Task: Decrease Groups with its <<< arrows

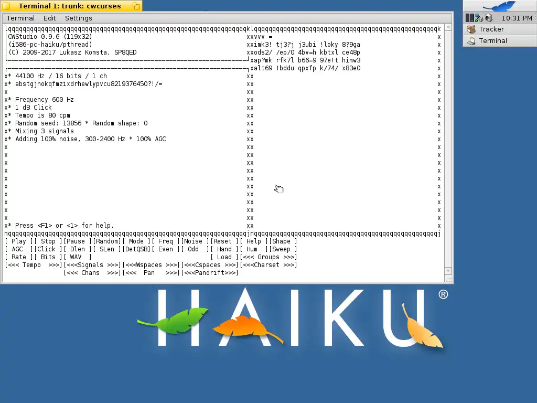Action: click(249, 257)
